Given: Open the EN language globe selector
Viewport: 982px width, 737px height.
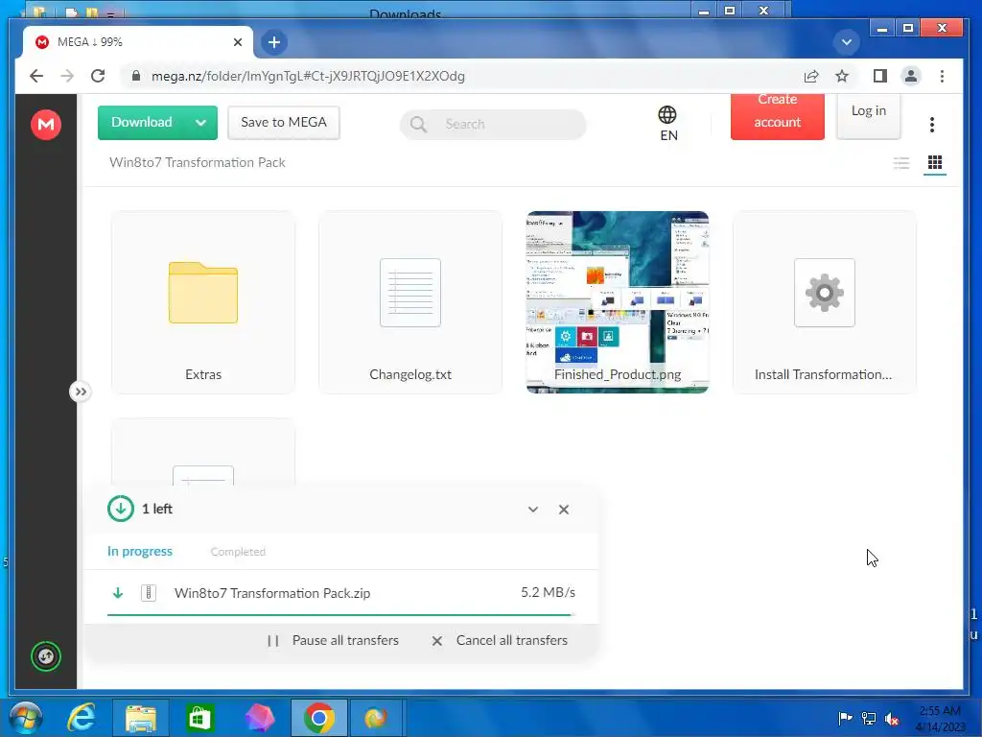Looking at the screenshot, I should 667,124.
